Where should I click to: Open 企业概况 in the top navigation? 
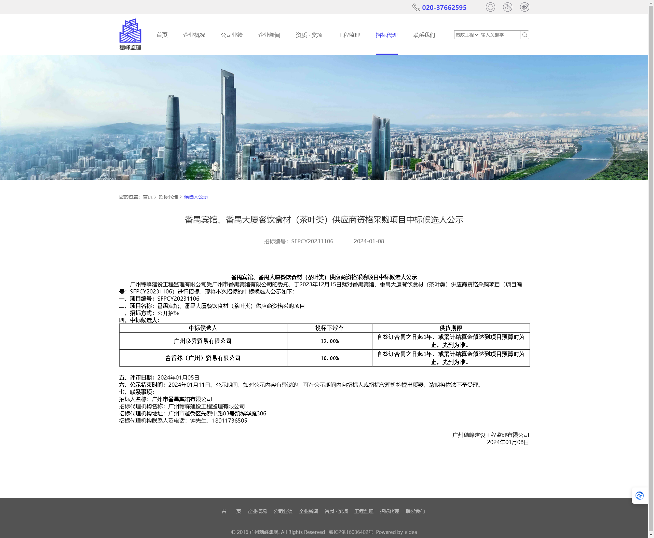[x=194, y=35]
